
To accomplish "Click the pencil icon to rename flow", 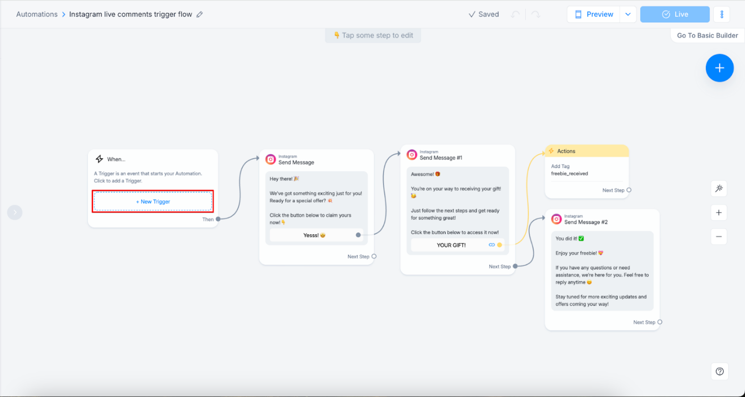I will point(200,15).
